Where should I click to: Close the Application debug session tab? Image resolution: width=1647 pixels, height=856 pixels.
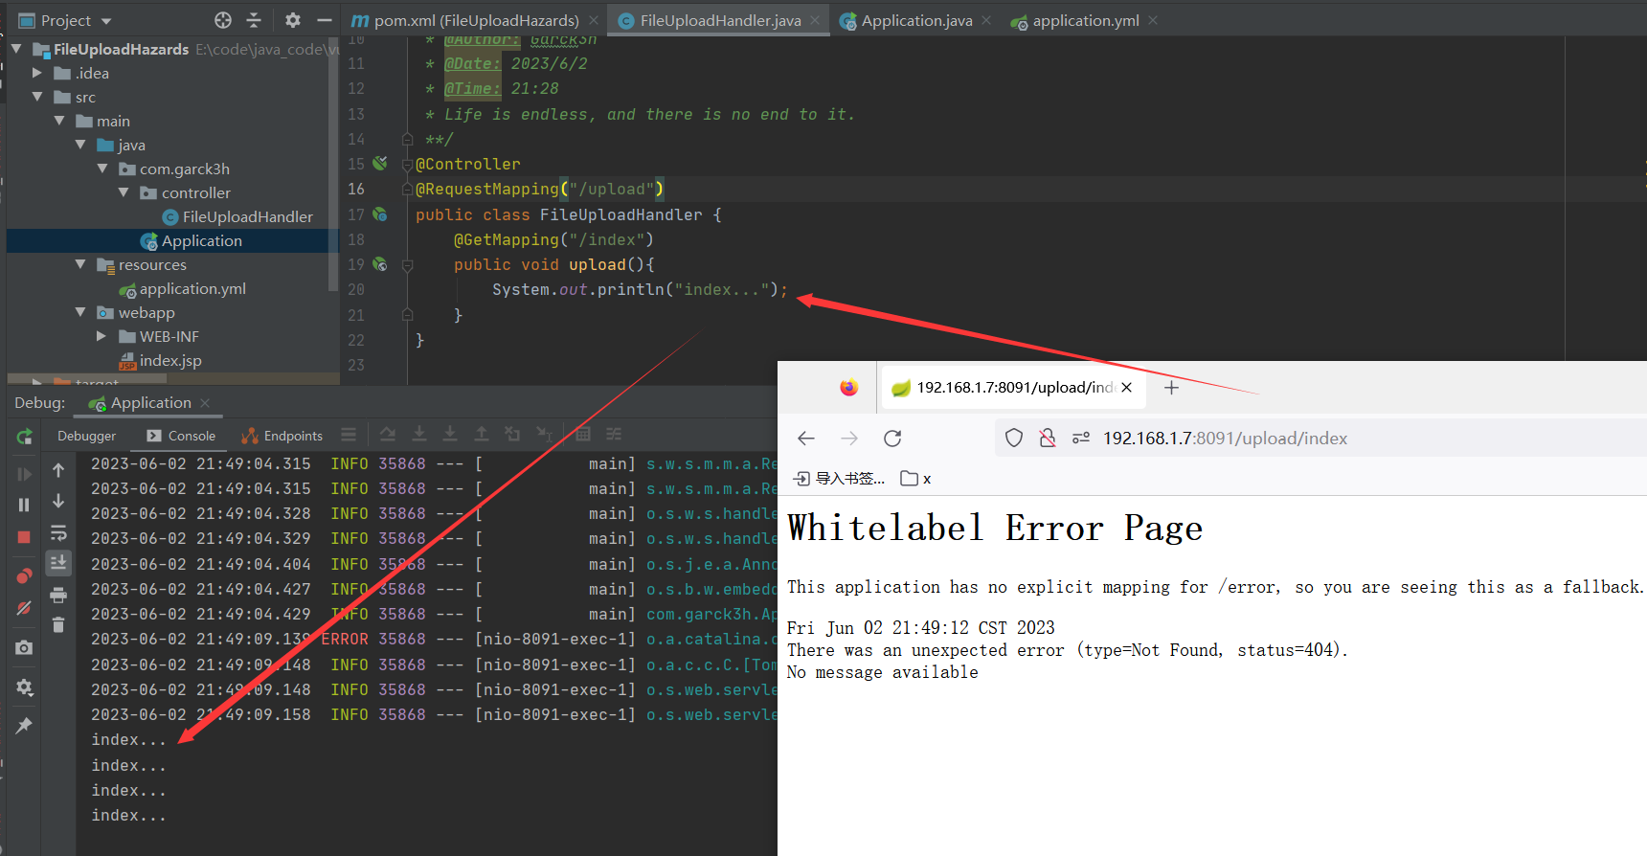[x=205, y=403]
